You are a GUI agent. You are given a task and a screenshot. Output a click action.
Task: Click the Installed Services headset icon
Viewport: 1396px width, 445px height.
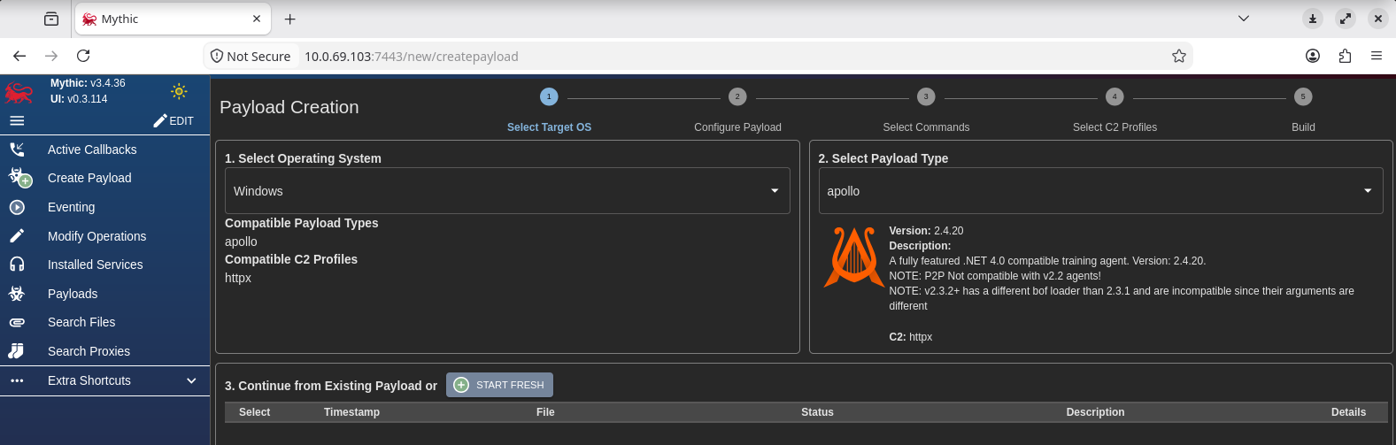click(x=17, y=265)
